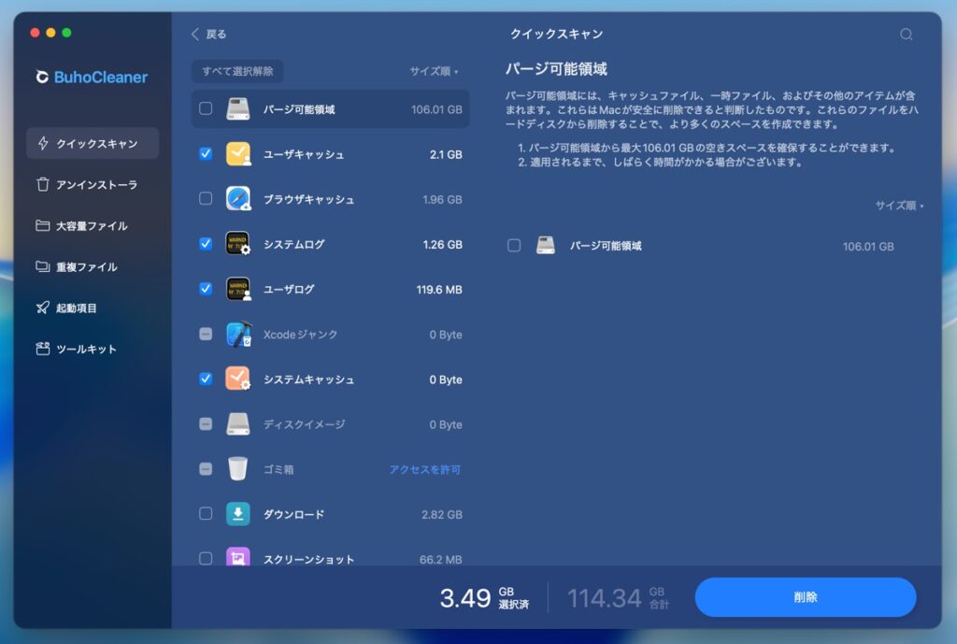The width and height of the screenshot is (957, 644).
Task: Click the Downloads arrow icon
Action: pyautogui.click(x=237, y=514)
